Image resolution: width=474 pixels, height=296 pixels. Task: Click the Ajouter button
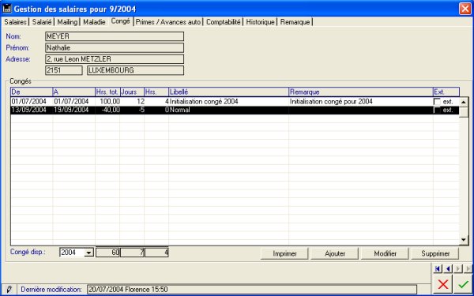click(x=335, y=253)
